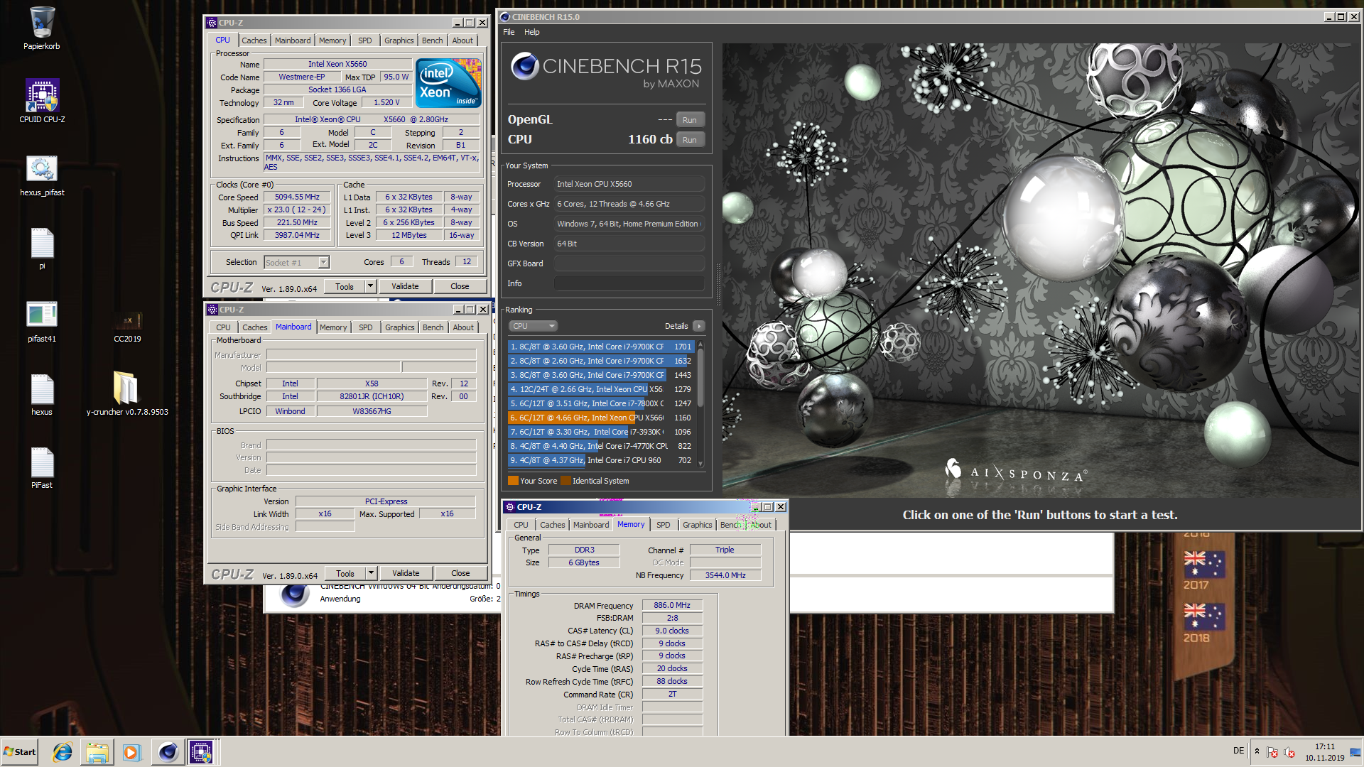Switch to SPD tab in Mainboard CPU-Z
1364x767 pixels.
coord(365,327)
